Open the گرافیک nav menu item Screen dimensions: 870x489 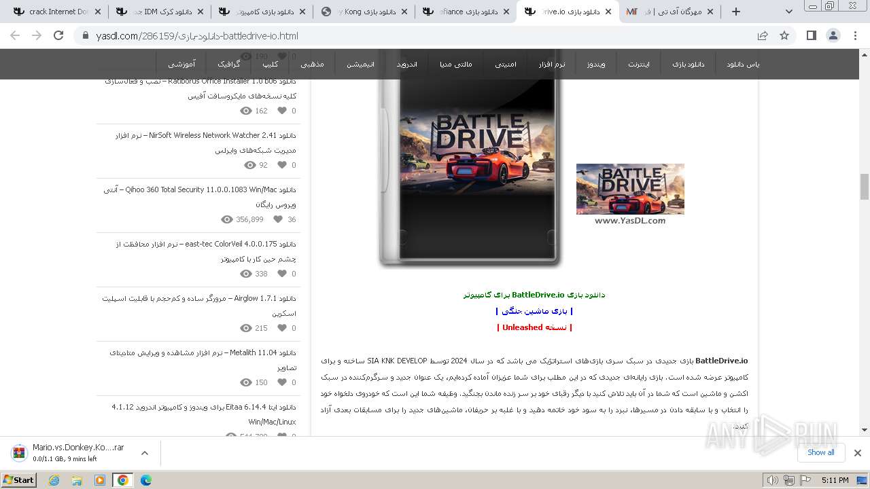(x=229, y=64)
